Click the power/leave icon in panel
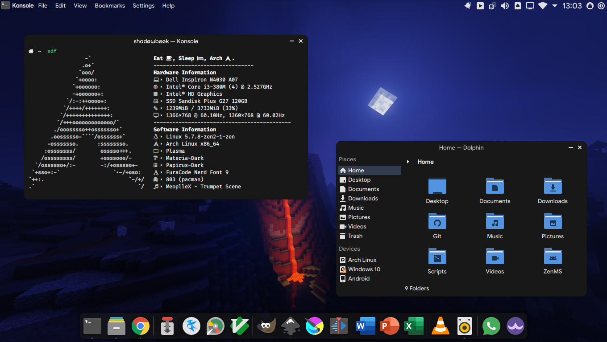Screen dimensions: 607x342 pos(600,6)
